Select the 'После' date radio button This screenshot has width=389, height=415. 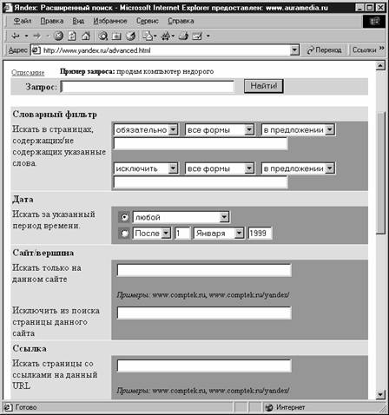pos(124,233)
